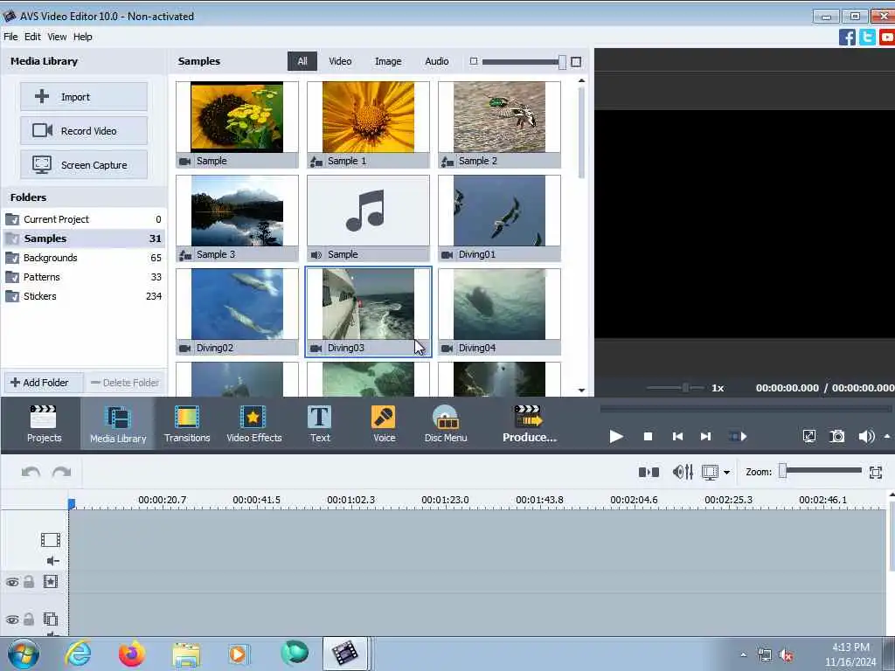Open Firefox from the taskbar

click(132, 654)
